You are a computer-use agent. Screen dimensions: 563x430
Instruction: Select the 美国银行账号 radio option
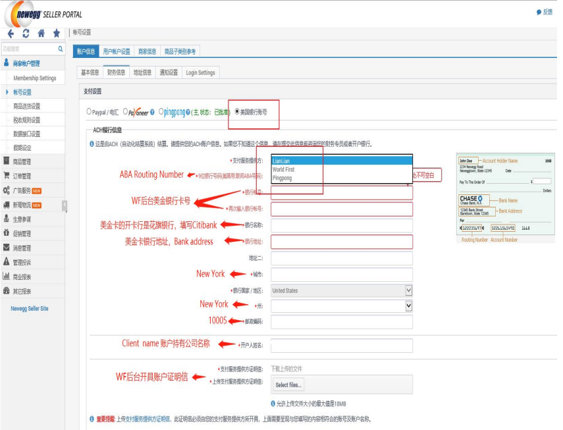237,112
